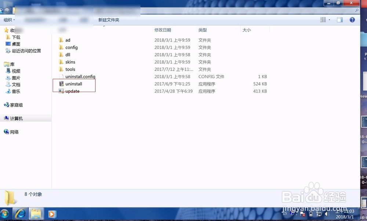Image resolution: width=367 pixels, height=221 pixels.
Task: Open the config folder icon
Action: [61, 47]
